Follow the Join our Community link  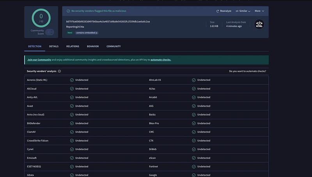[x=39, y=60]
